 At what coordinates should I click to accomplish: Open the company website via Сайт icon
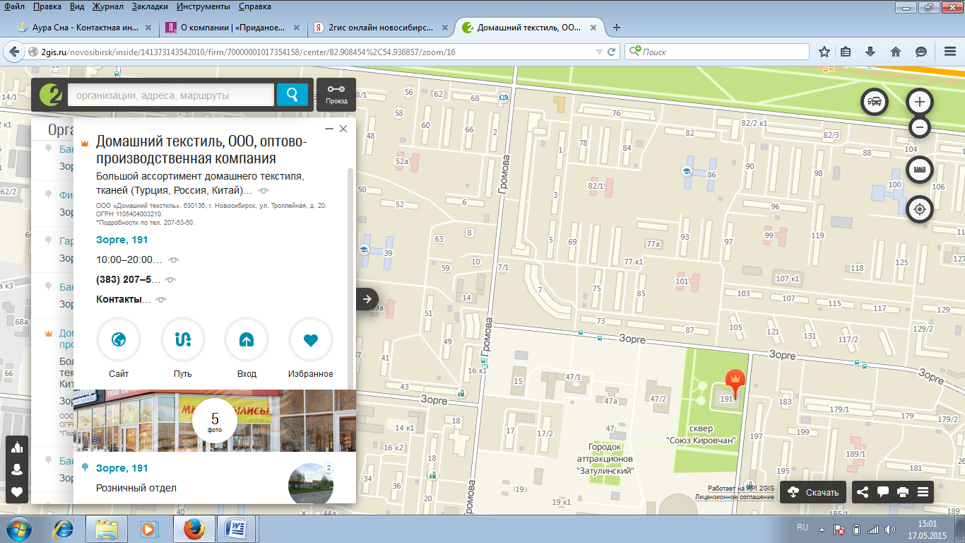tap(119, 339)
